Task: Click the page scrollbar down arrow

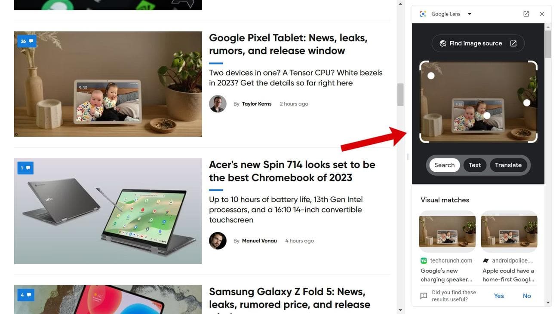Action: (401, 310)
